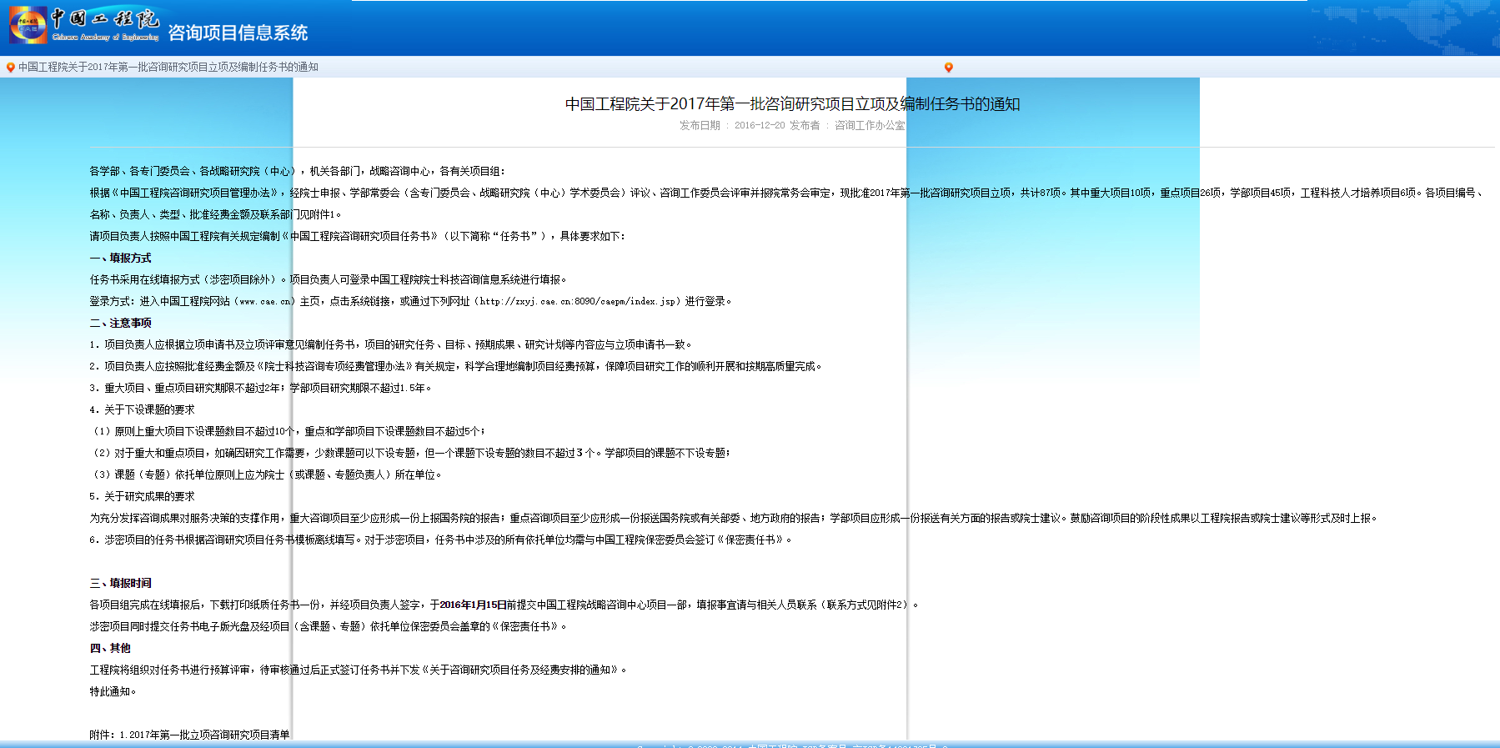Image resolution: width=1500 pixels, height=748 pixels.
Task: Click the footer copyright text
Action: [792, 745]
